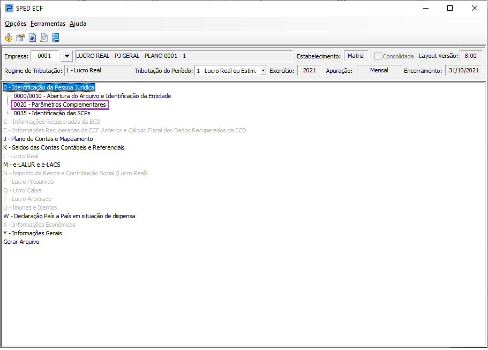Viewport: 488px width, 350px height.
Task: Click the card with pencil toolbar icon
Action: 20,38
